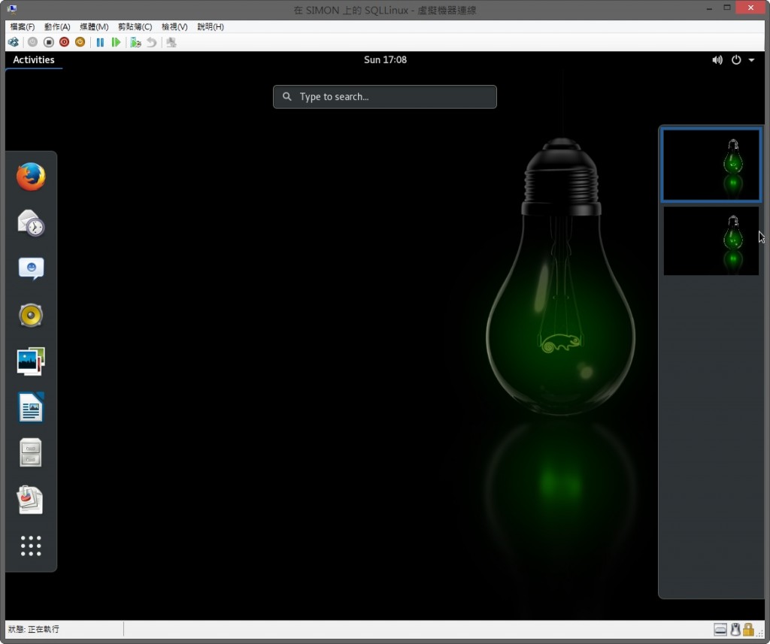Click the Type to search field

pyautogui.click(x=384, y=97)
